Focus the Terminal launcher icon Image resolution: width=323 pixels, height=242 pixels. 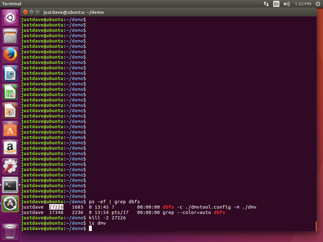click(10, 185)
